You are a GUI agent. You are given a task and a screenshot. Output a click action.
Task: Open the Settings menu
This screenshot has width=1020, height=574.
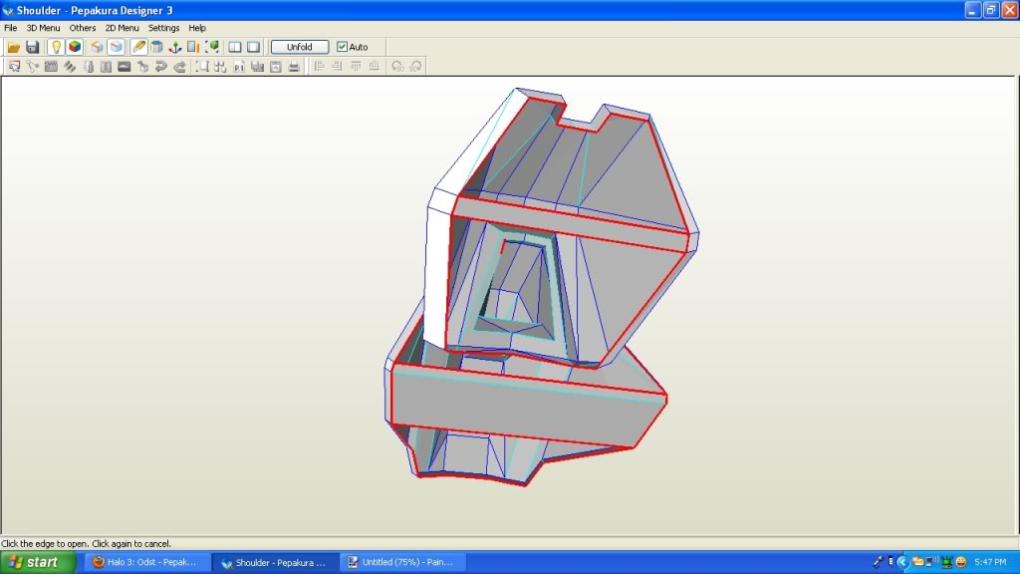[x=163, y=28]
